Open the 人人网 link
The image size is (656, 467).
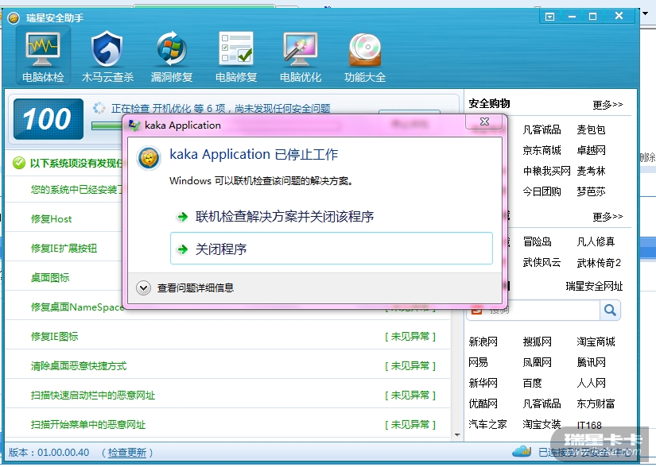click(x=591, y=383)
